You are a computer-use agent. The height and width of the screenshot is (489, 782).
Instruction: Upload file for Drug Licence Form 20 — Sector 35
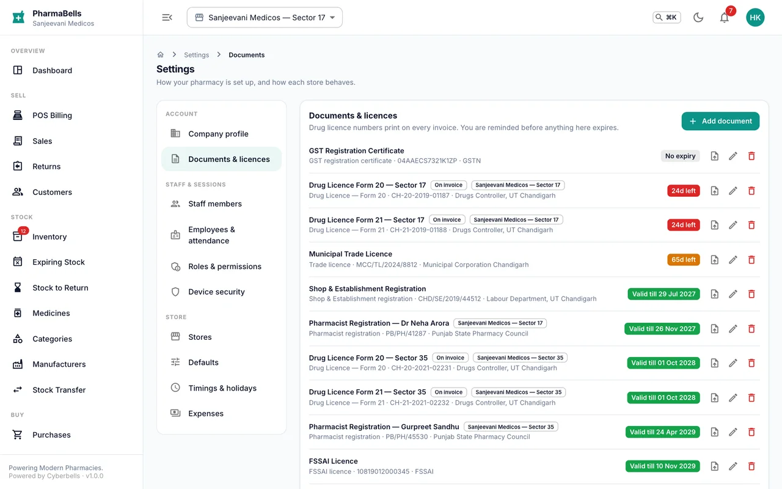[714, 363]
